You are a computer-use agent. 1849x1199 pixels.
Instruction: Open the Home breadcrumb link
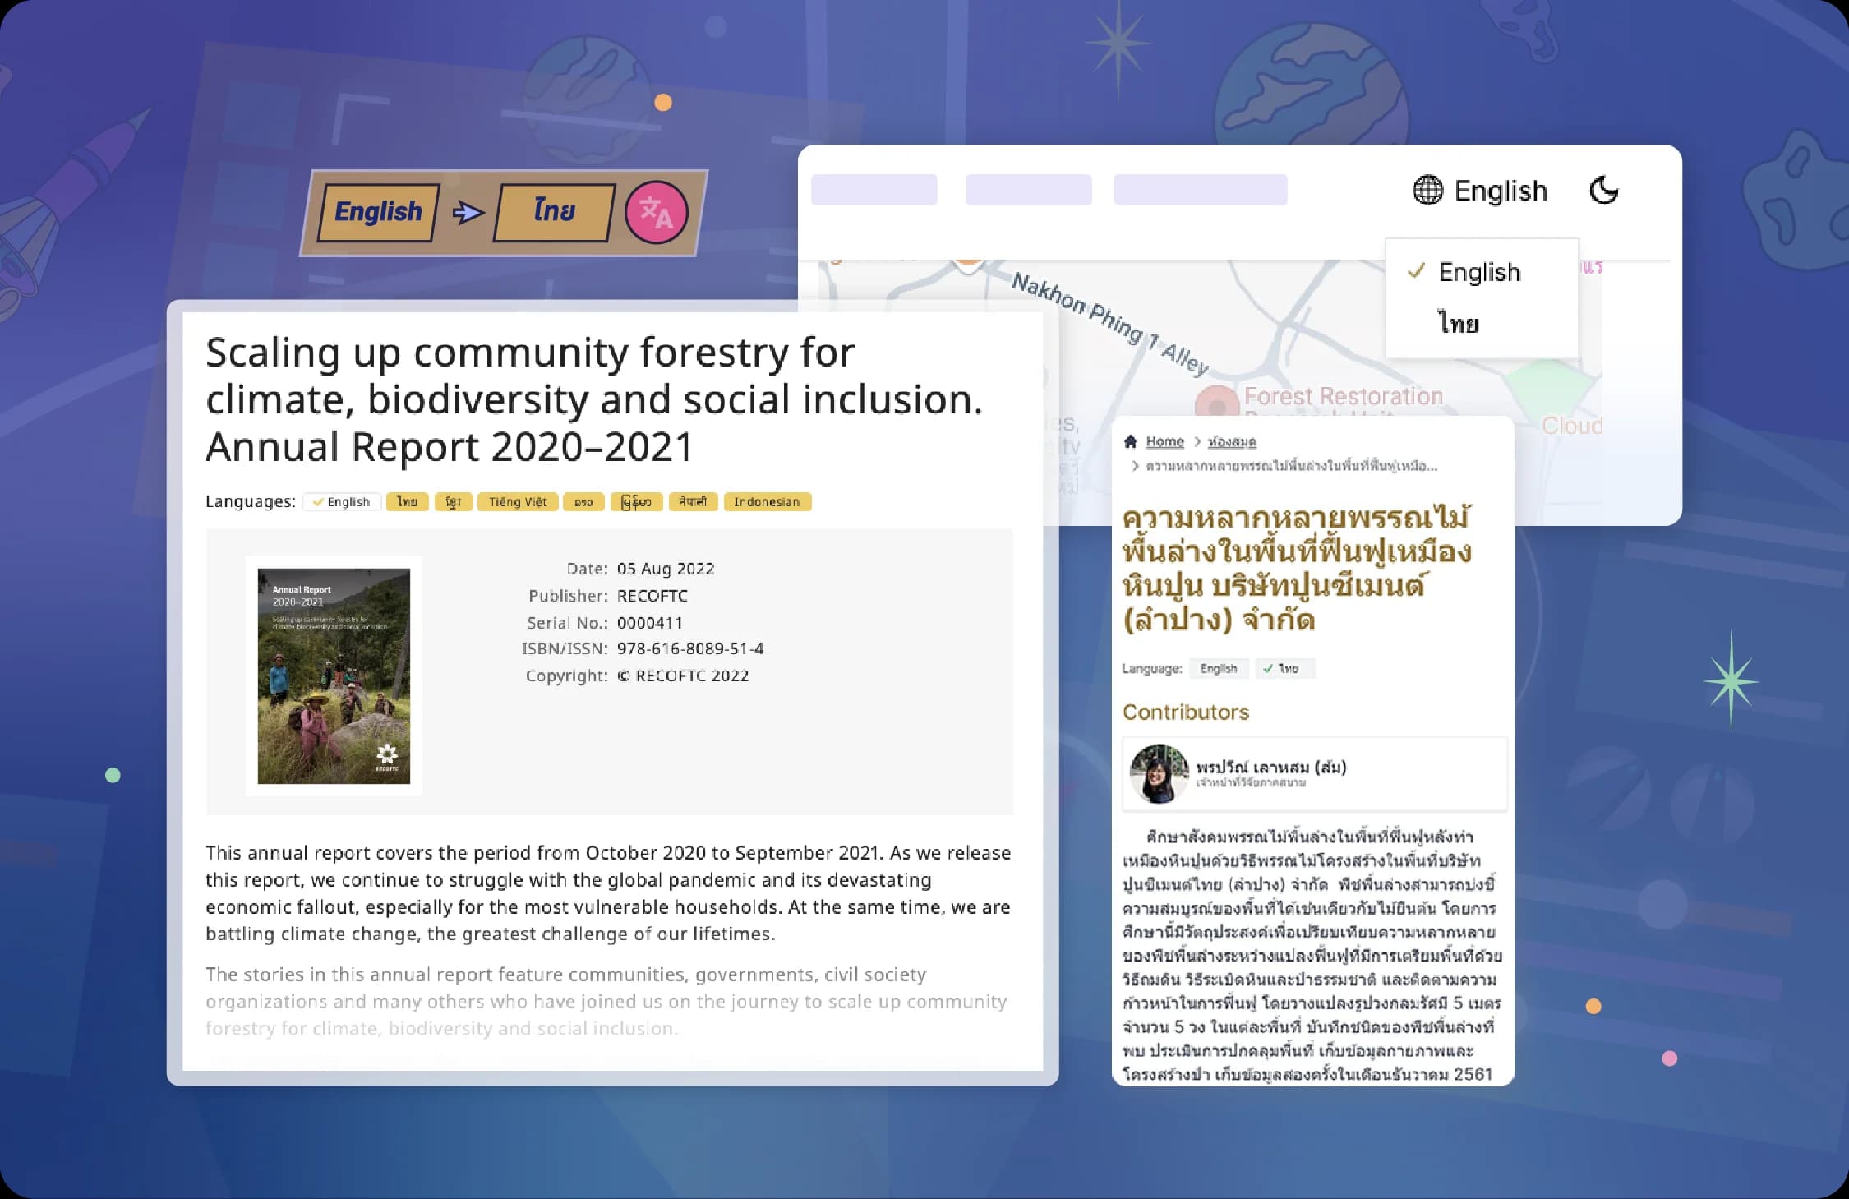point(1164,441)
